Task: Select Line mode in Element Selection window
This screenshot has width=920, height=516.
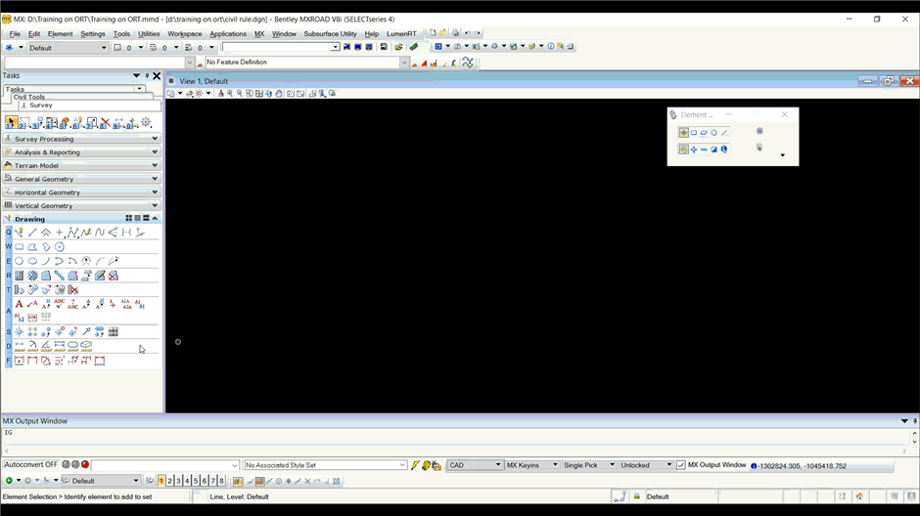Action: click(724, 133)
